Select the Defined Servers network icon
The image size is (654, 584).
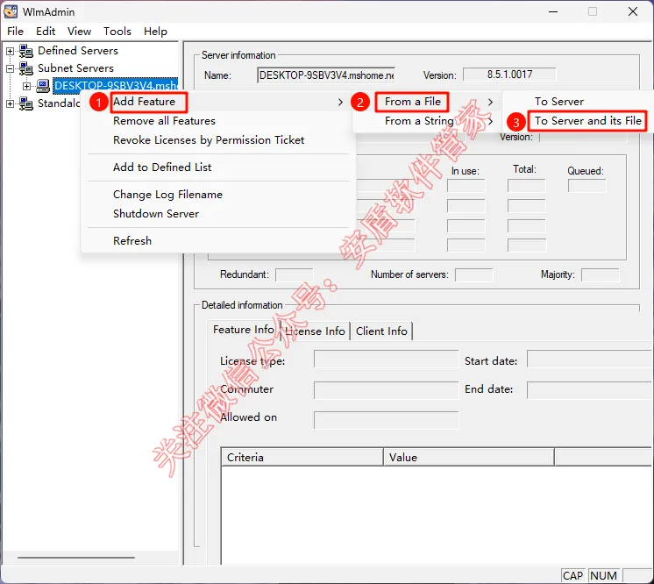[x=25, y=51]
